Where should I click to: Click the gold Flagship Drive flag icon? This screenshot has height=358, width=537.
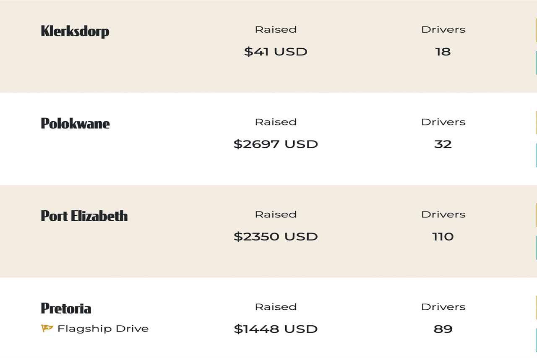click(47, 328)
